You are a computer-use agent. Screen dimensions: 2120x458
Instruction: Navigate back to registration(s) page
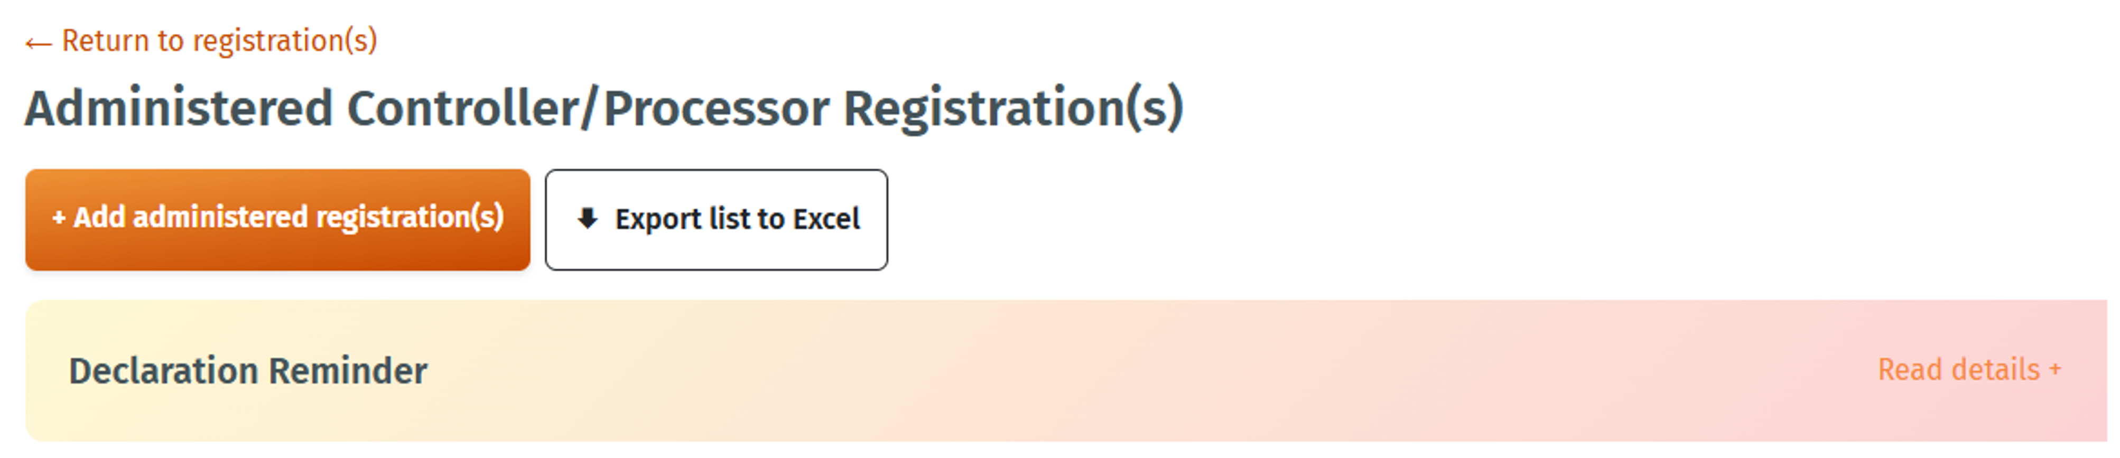pyautogui.click(x=219, y=41)
